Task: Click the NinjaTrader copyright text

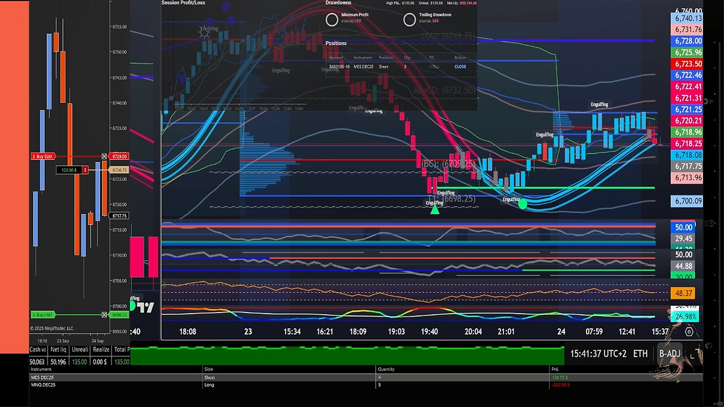Action: click(x=51, y=328)
